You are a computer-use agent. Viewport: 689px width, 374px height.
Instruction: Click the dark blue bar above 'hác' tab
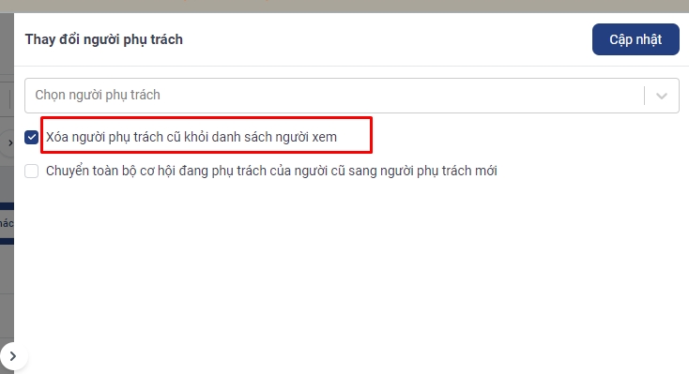(x=7, y=206)
